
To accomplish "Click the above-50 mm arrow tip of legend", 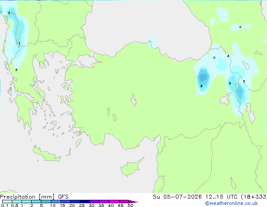I will (x=133, y=202).
